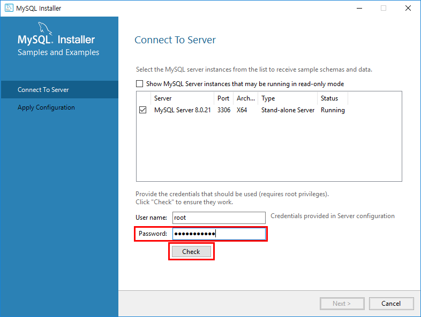Click the Samples and Examples subtitle
The width and height of the screenshot is (421, 317).
[x=58, y=52]
